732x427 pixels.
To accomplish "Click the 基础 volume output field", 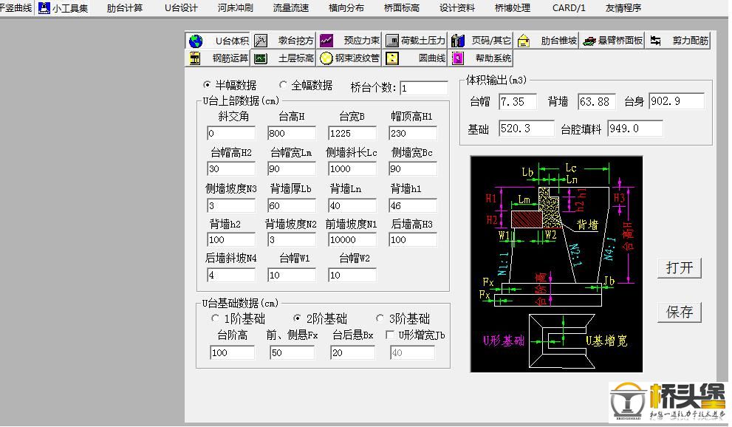I will pyautogui.click(x=526, y=129).
